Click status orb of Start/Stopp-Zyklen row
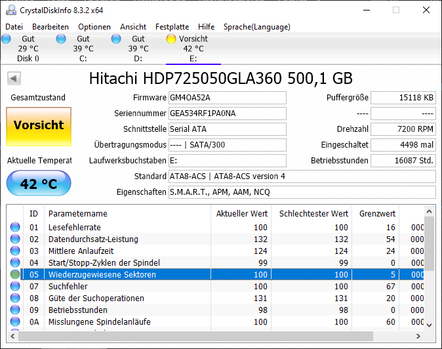442x349 pixels. coord(15,263)
